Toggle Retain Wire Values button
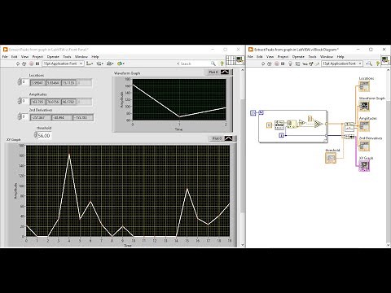 tap(297, 63)
